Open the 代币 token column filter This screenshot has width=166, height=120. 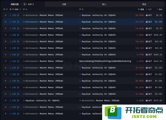click(147, 9)
